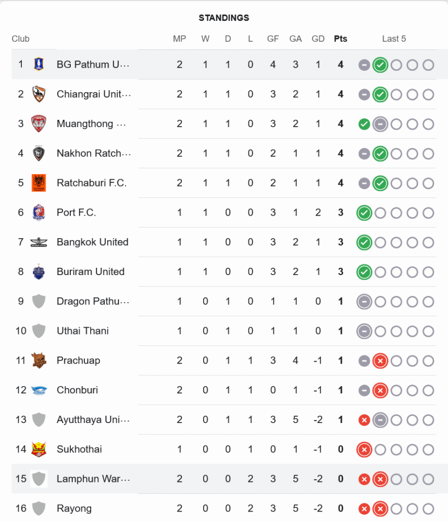
Task: Open the Bangkok United team link
Action: 92,242
